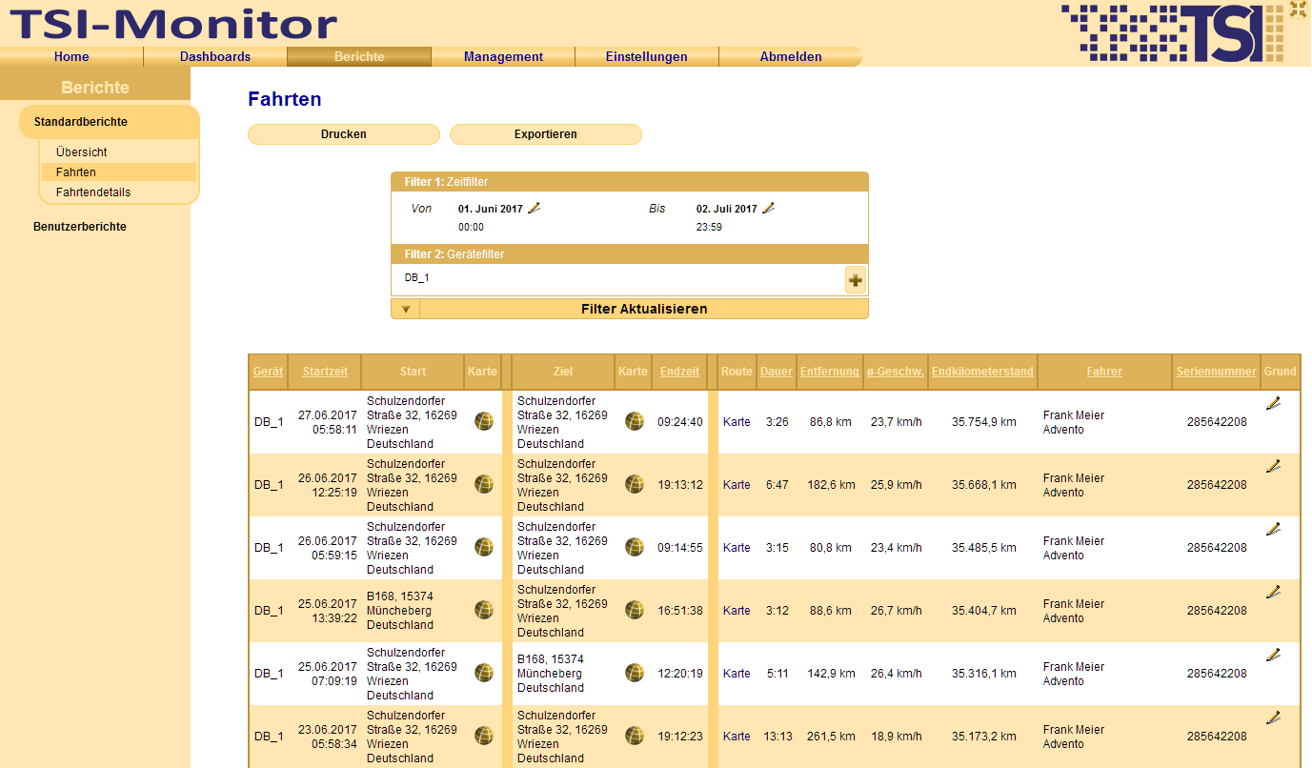Edit trip reason for 23.06.2017 05:58:34 row
Viewport: 1312px width, 768px height.
tap(1273, 717)
